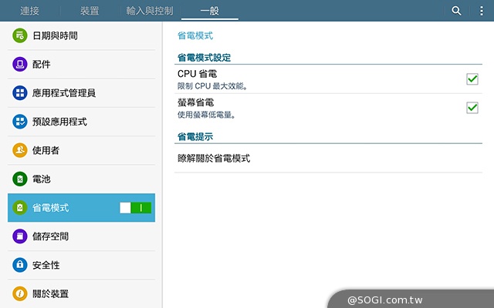Image resolution: width=494 pixels, height=308 pixels.
Task: Click the 使用者 people icon
Action: point(20,150)
